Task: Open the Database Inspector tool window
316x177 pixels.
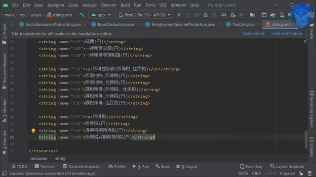Action: [x=81, y=166]
